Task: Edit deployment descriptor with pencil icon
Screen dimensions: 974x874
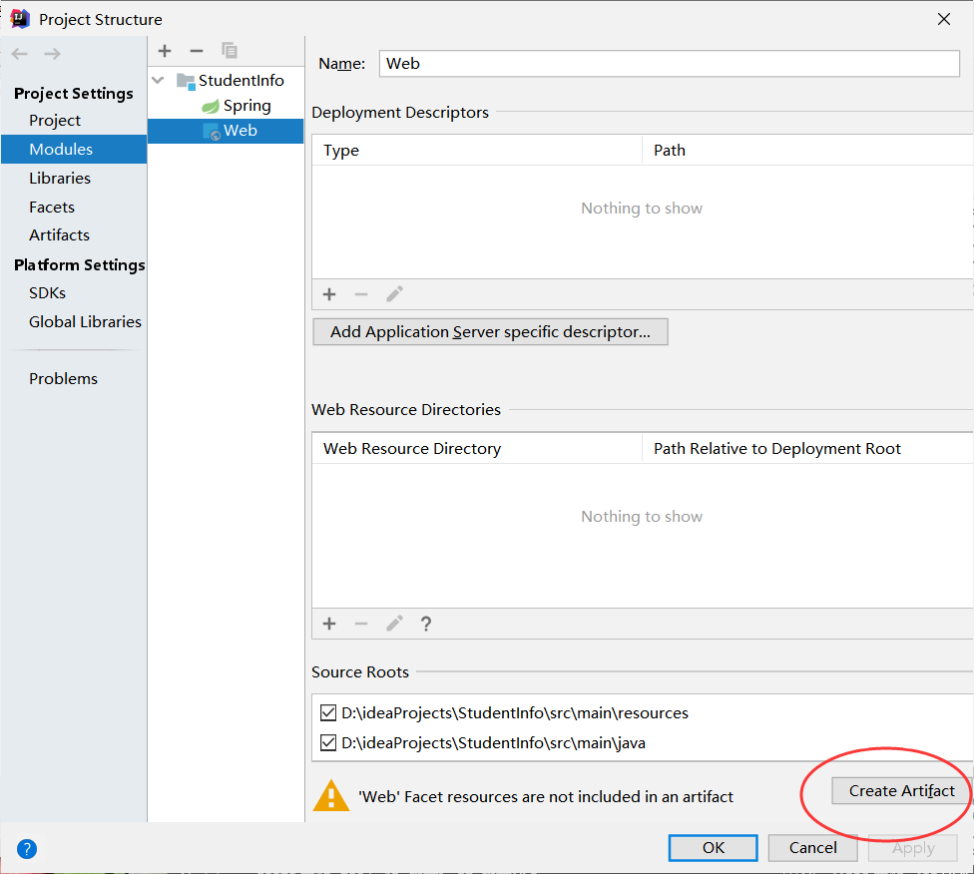Action: (x=394, y=294)
